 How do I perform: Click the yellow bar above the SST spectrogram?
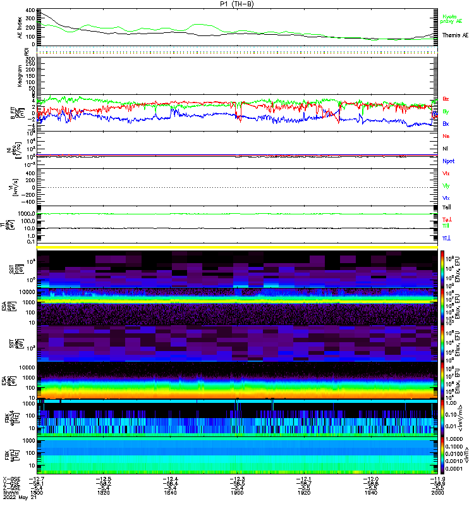click(238, 247)
